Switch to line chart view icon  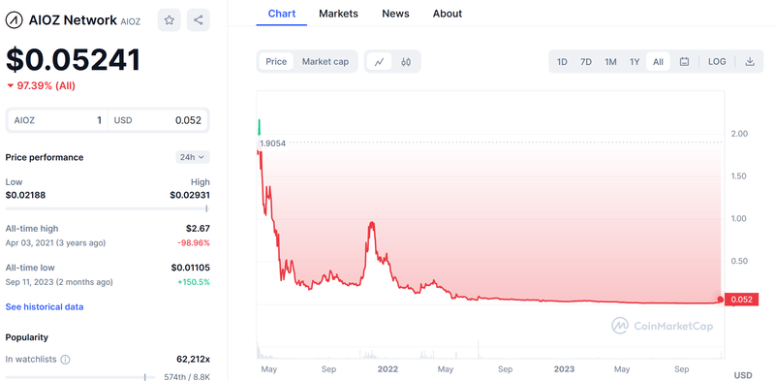pyautogui.click(x=379, y=62)
